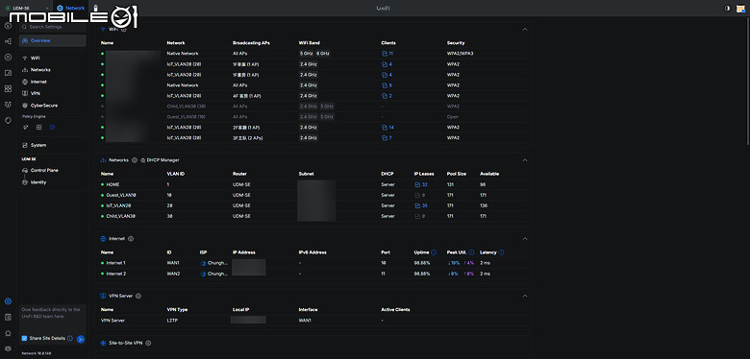
Task: Click the send feedback arrow button
Action: pos(81,339)
